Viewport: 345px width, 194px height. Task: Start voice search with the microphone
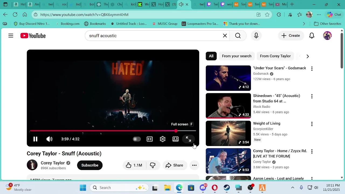click(x=256, y=36)
